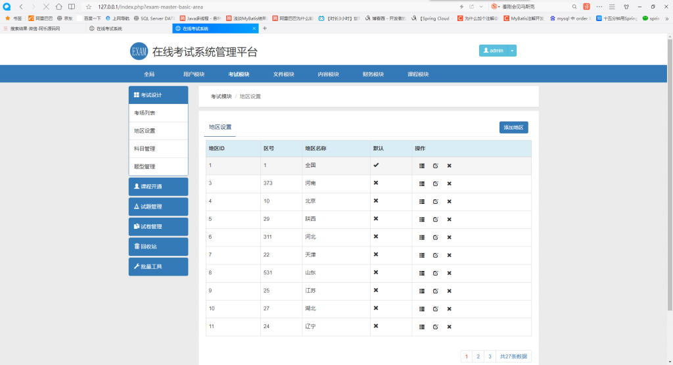Click browser search magnifier icon
This screenshot has height=365, width=673.
coord(574,7)
